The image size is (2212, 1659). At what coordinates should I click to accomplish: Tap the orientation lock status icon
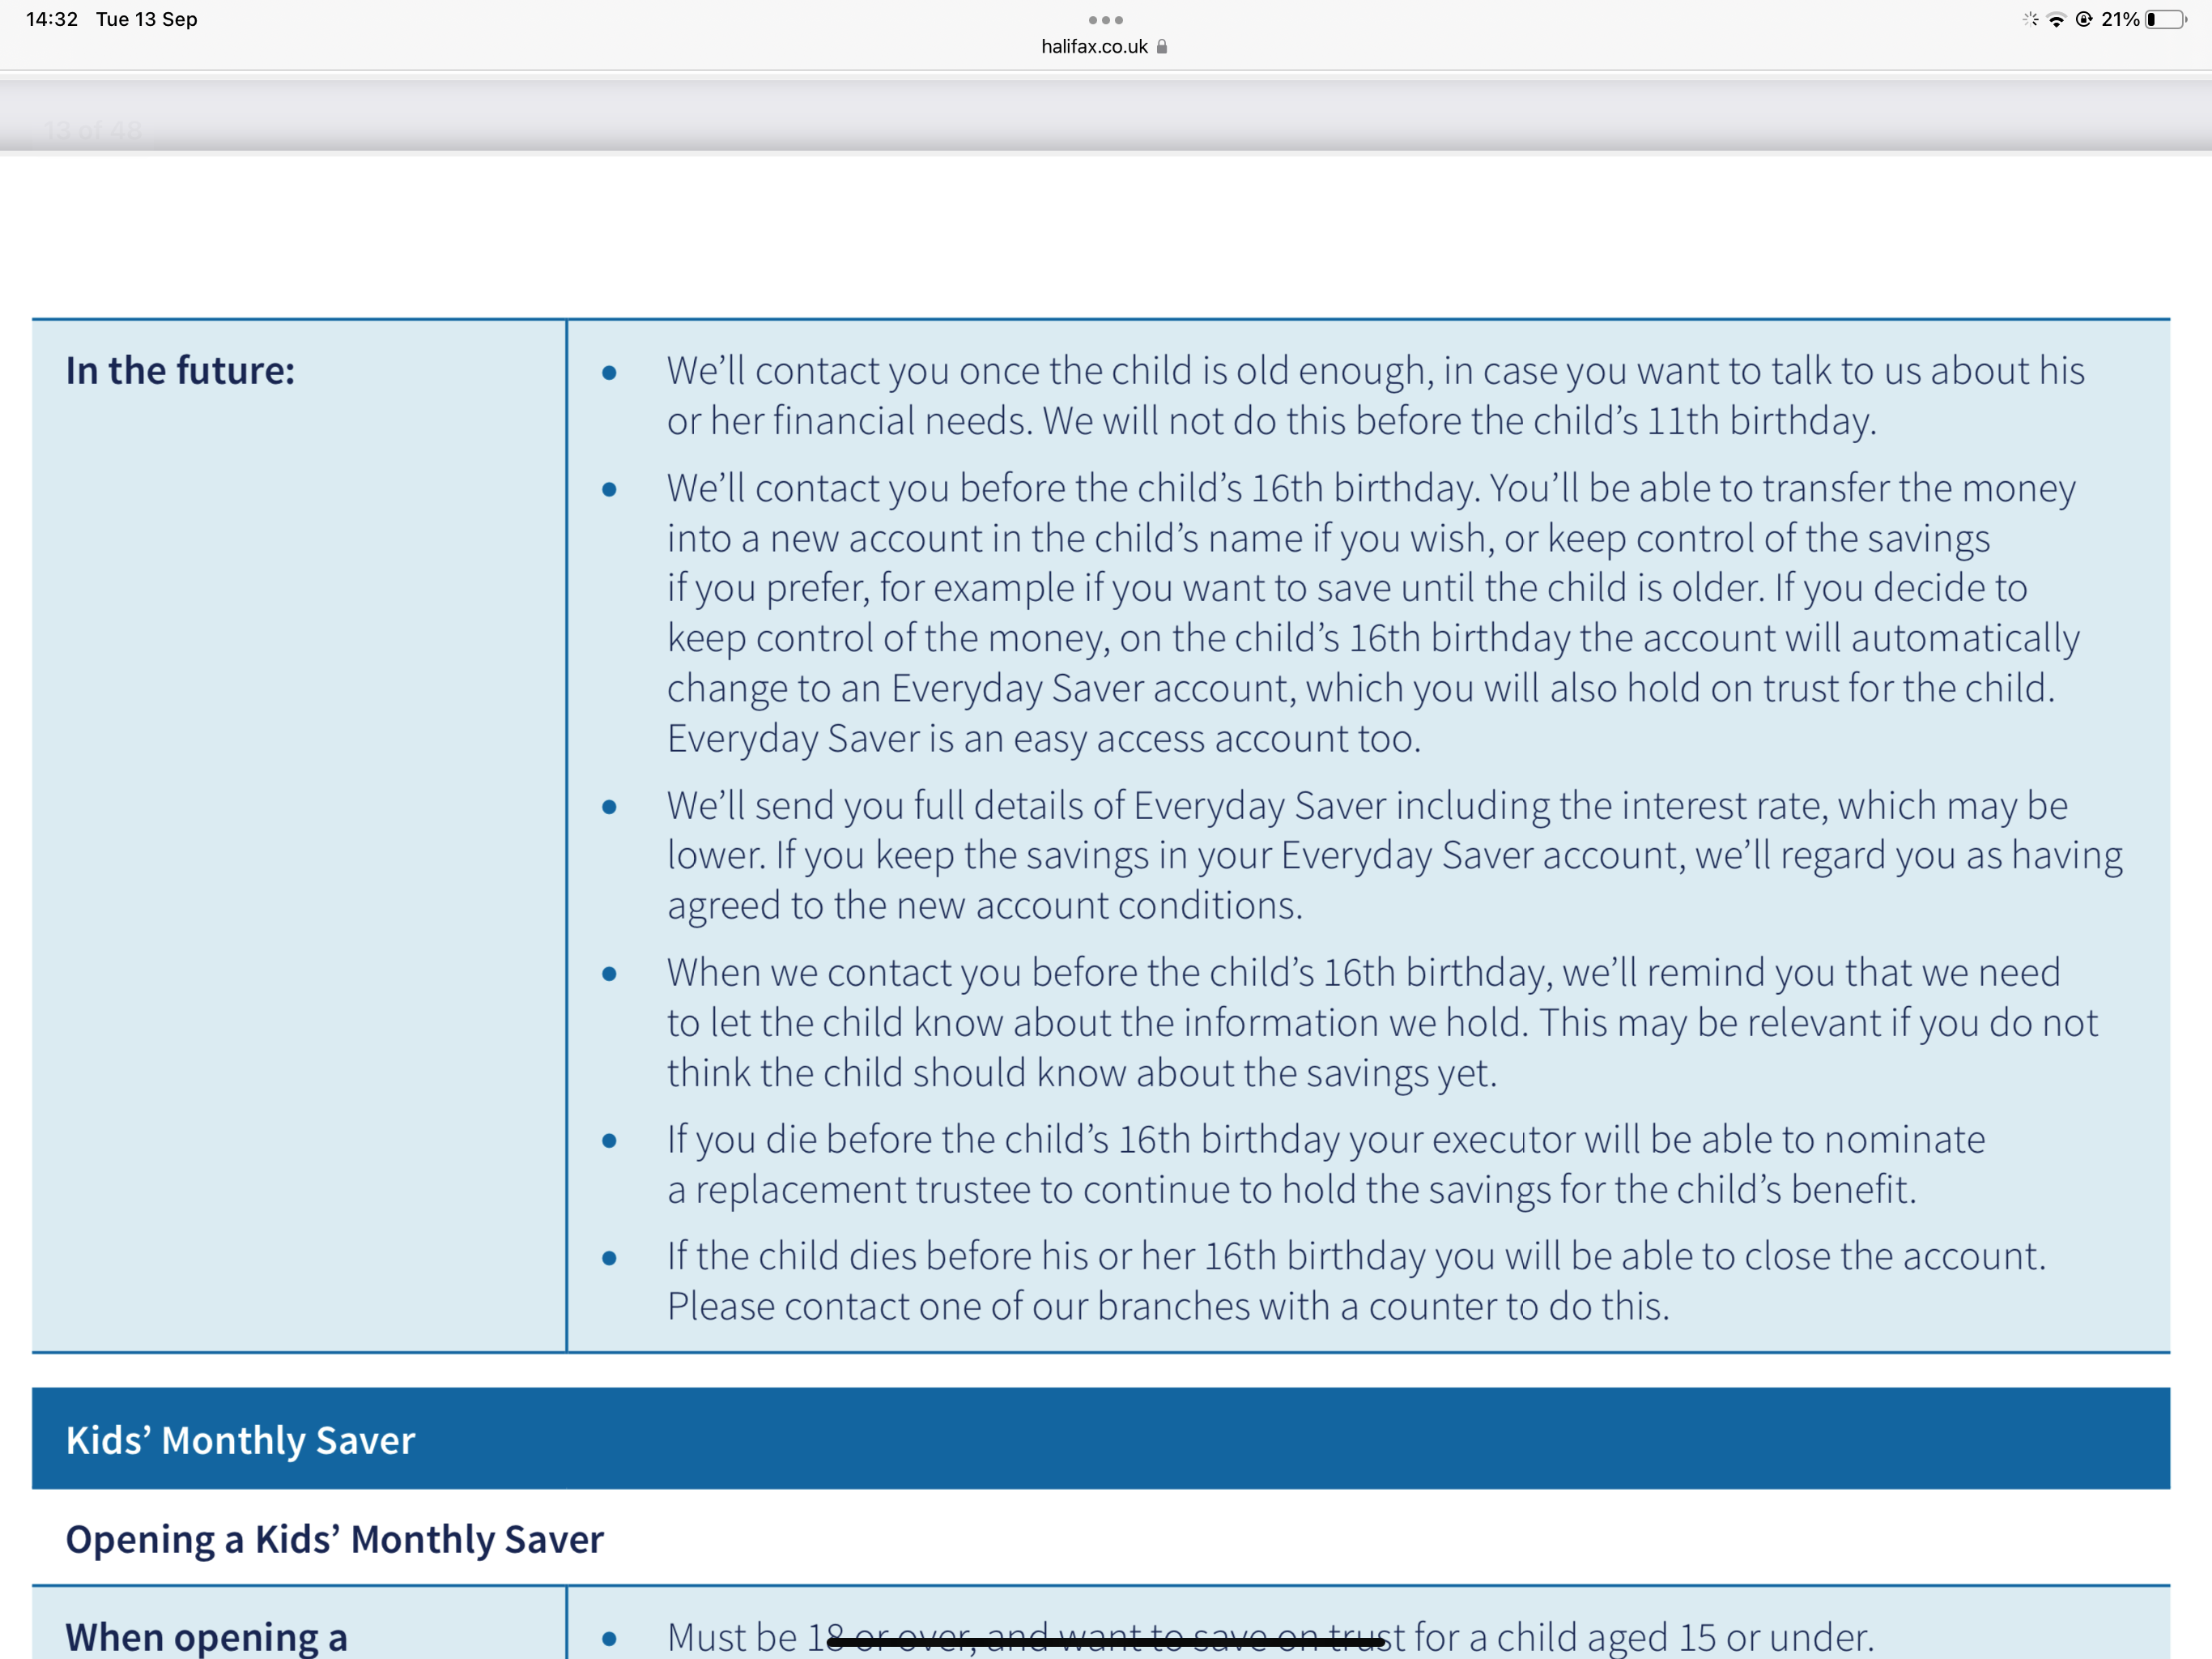click(2084, 19)
